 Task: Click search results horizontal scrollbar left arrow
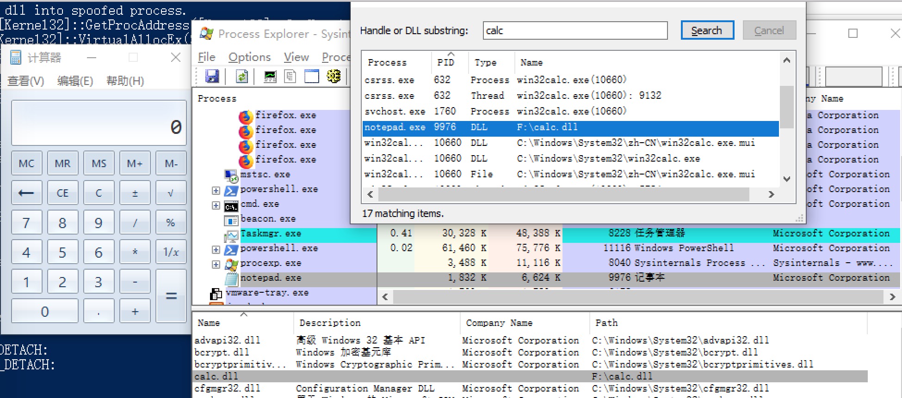tap(370, 194)
